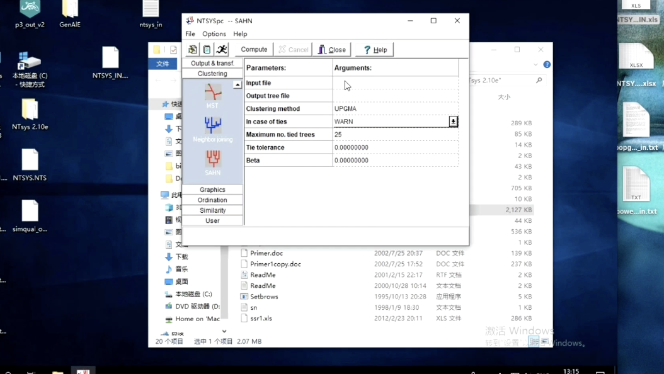Screen dimensions: 664x374
Task: Open the GenAlE folder on desktop
Action: click(70, 14)
